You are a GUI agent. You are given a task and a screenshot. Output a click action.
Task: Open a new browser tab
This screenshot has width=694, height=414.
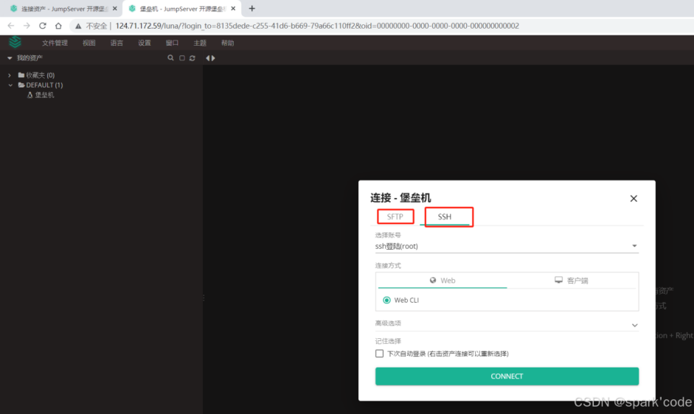click(251, 8)
